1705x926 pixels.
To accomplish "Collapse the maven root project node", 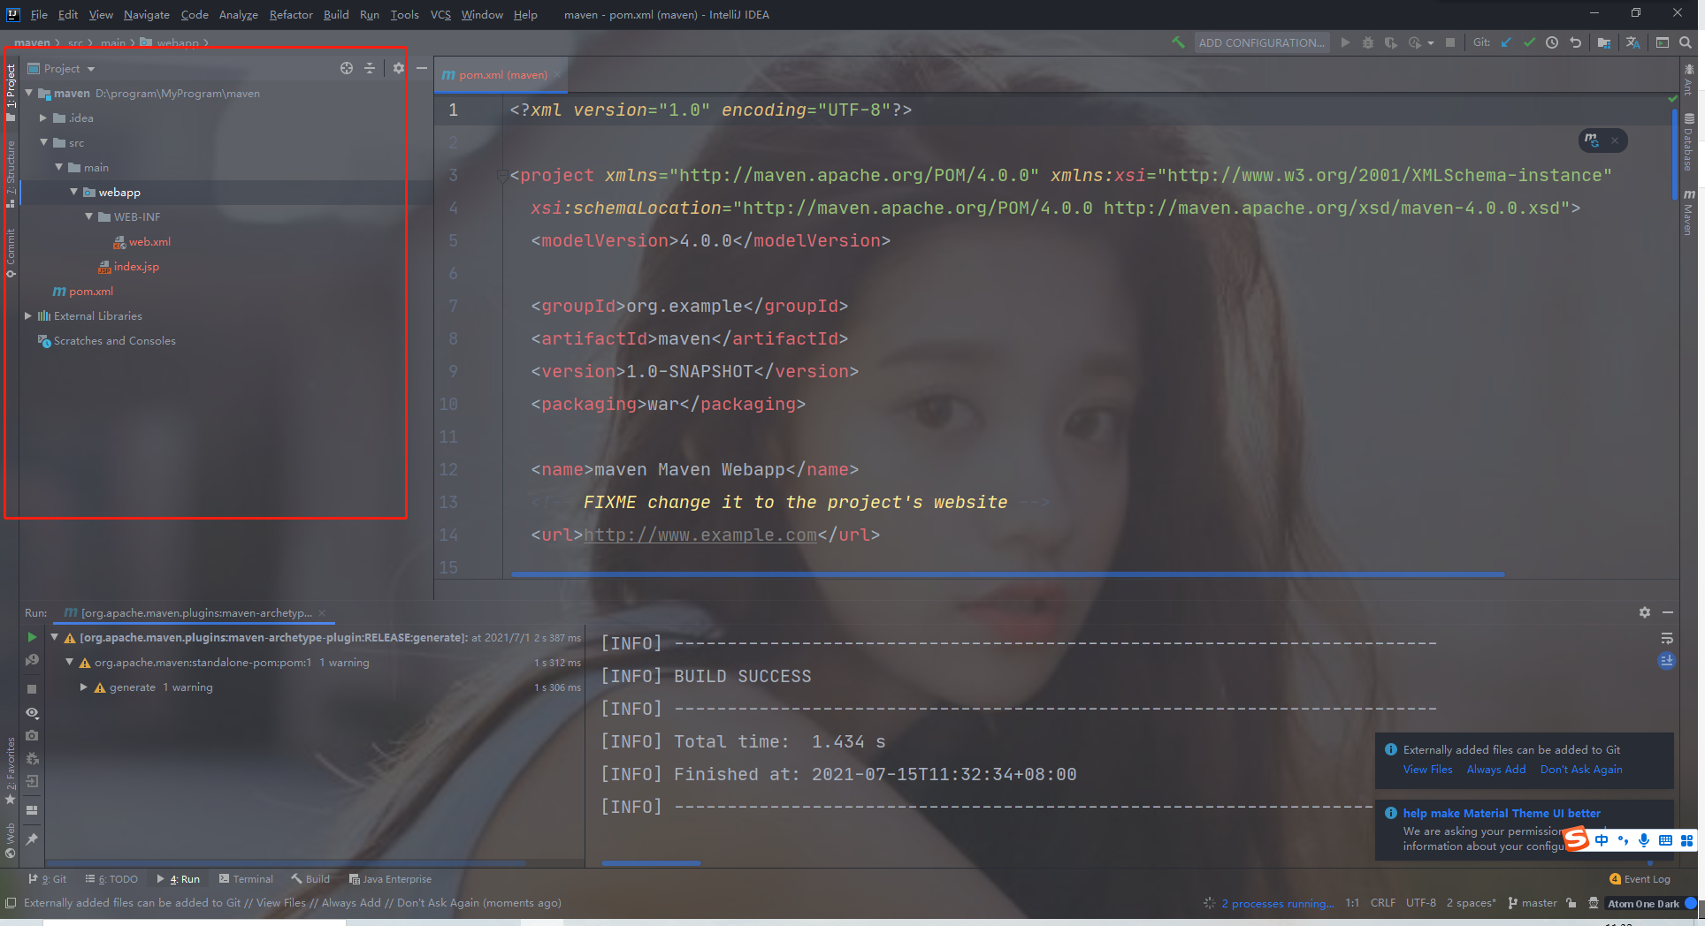I will pos(28,93).
